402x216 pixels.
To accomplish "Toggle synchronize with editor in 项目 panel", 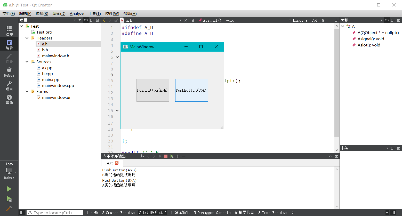I will [86, 20].
